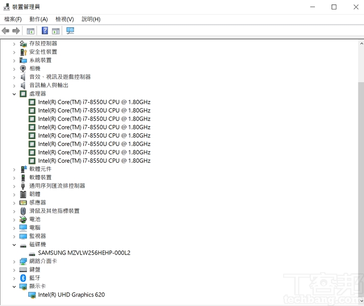Select the 電腦 label

(x=35, y=228)
